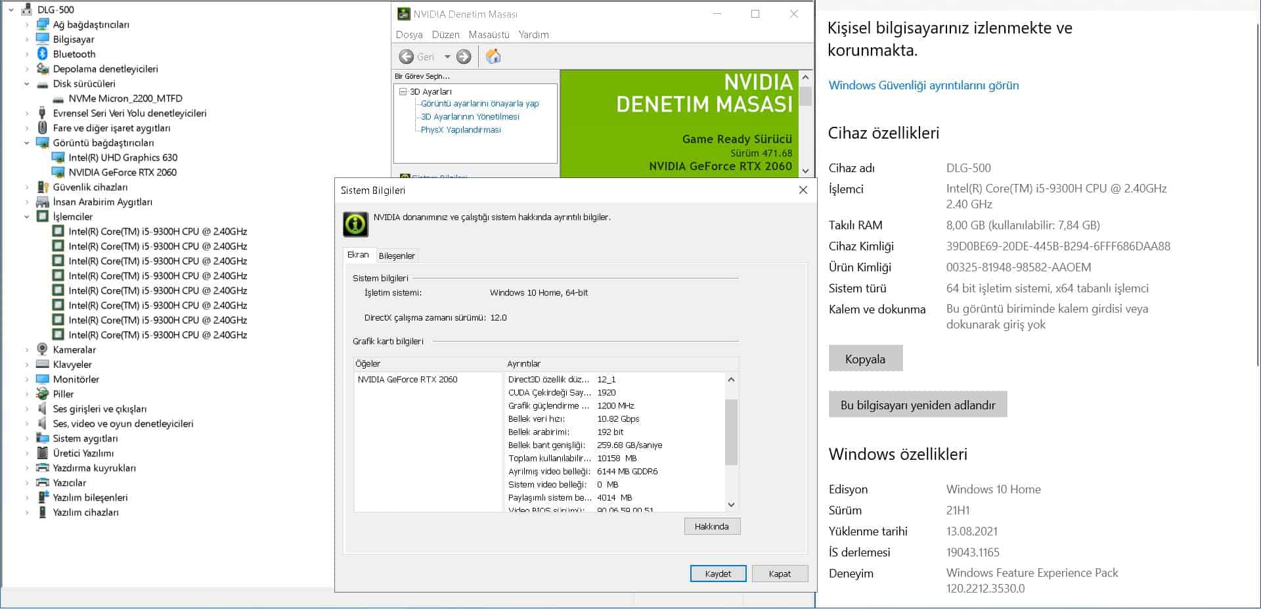Click the Fare ve diğer işaret aygıtları icon
Viewport: 1261px width, 609px height.
pyautogui.click(x=43, y=127)
